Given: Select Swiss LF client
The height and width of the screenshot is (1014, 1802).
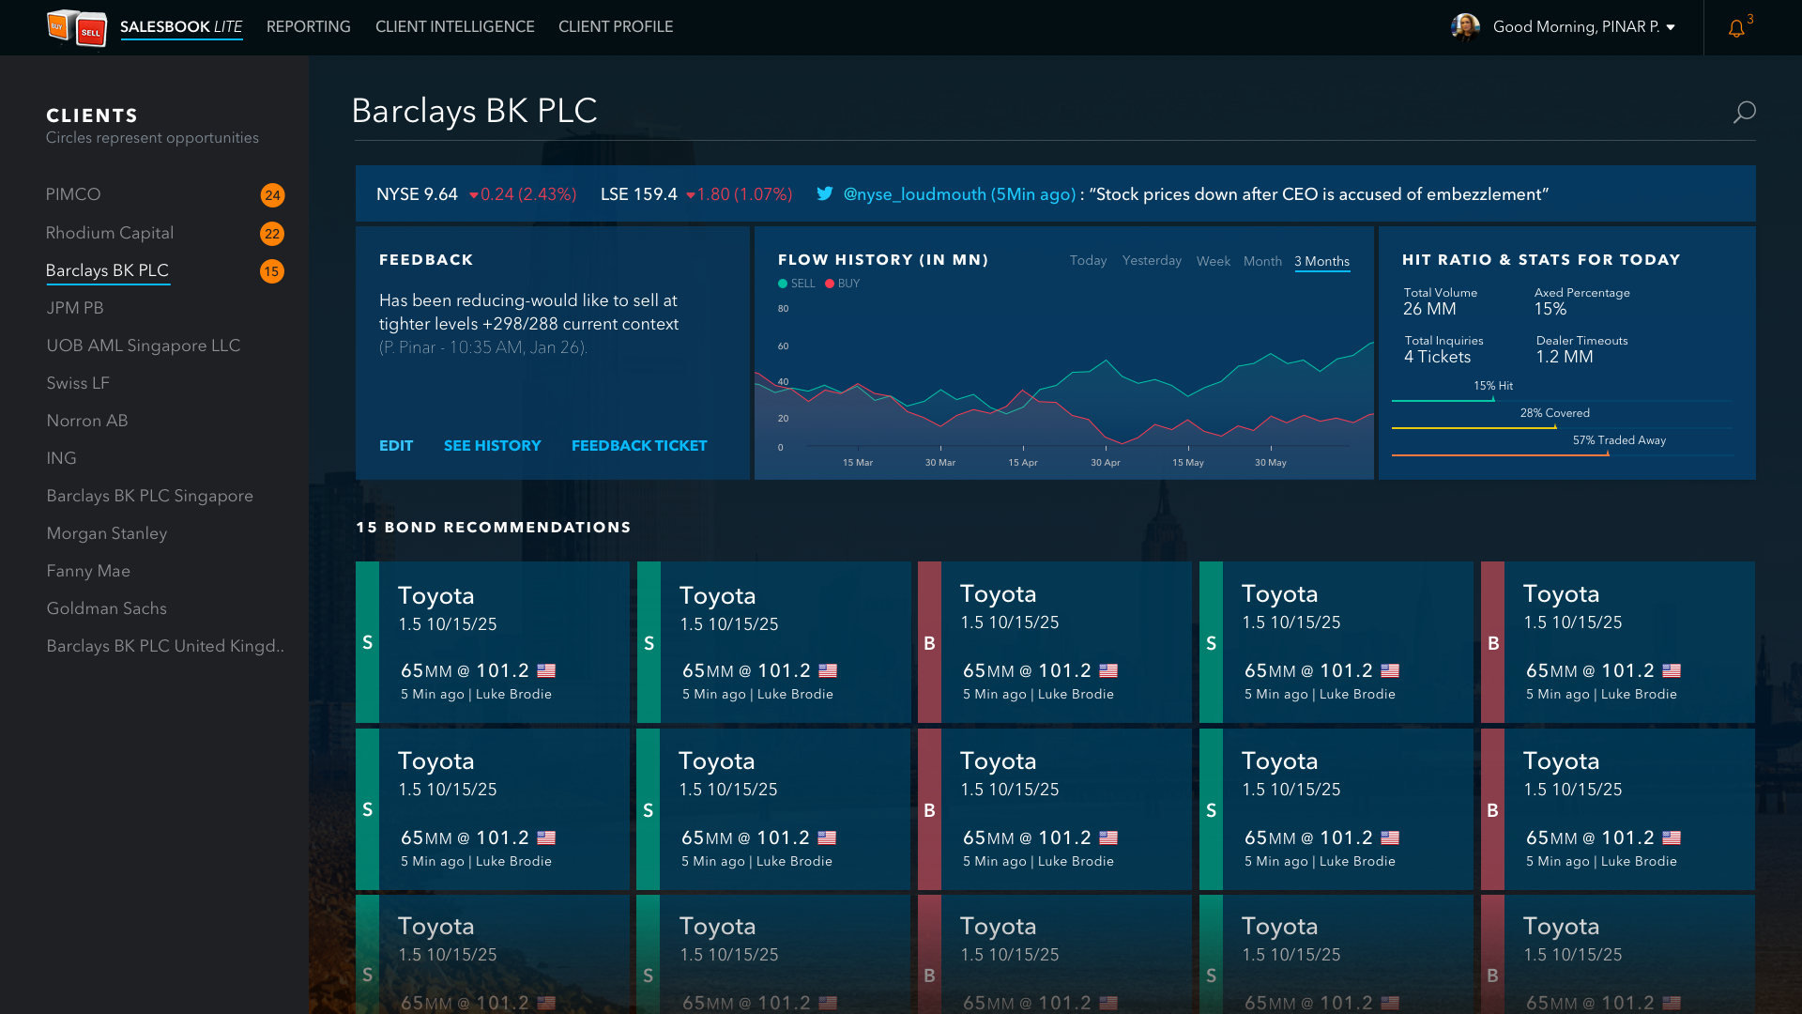Looking at the screenshot, I should pyautogui.click(x=78, y=383).
